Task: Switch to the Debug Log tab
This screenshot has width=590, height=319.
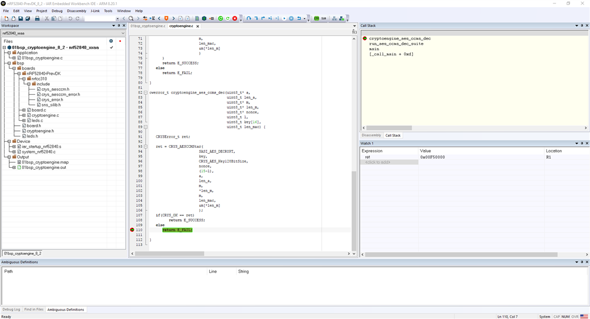Action: click(x=11, y=309)
